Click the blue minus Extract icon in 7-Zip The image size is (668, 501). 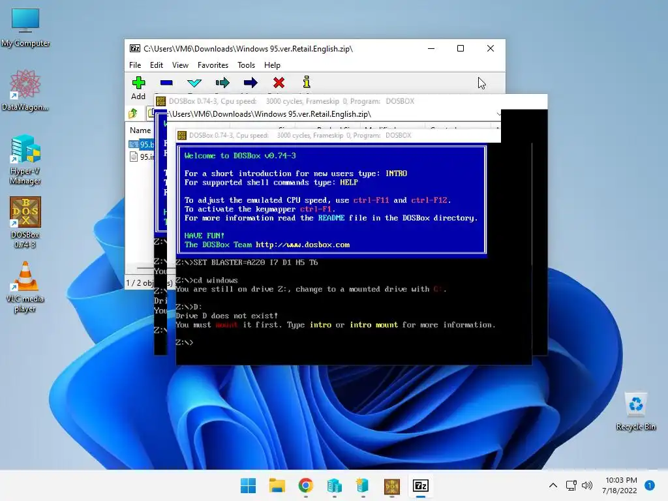166,83
